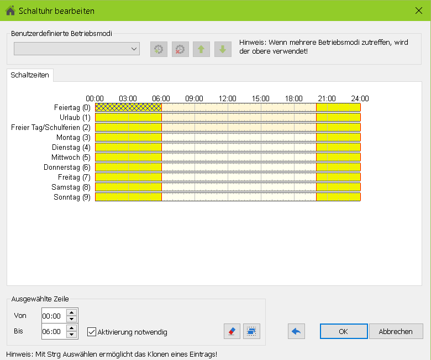Confirm with the OK button

tap(344, 331)
